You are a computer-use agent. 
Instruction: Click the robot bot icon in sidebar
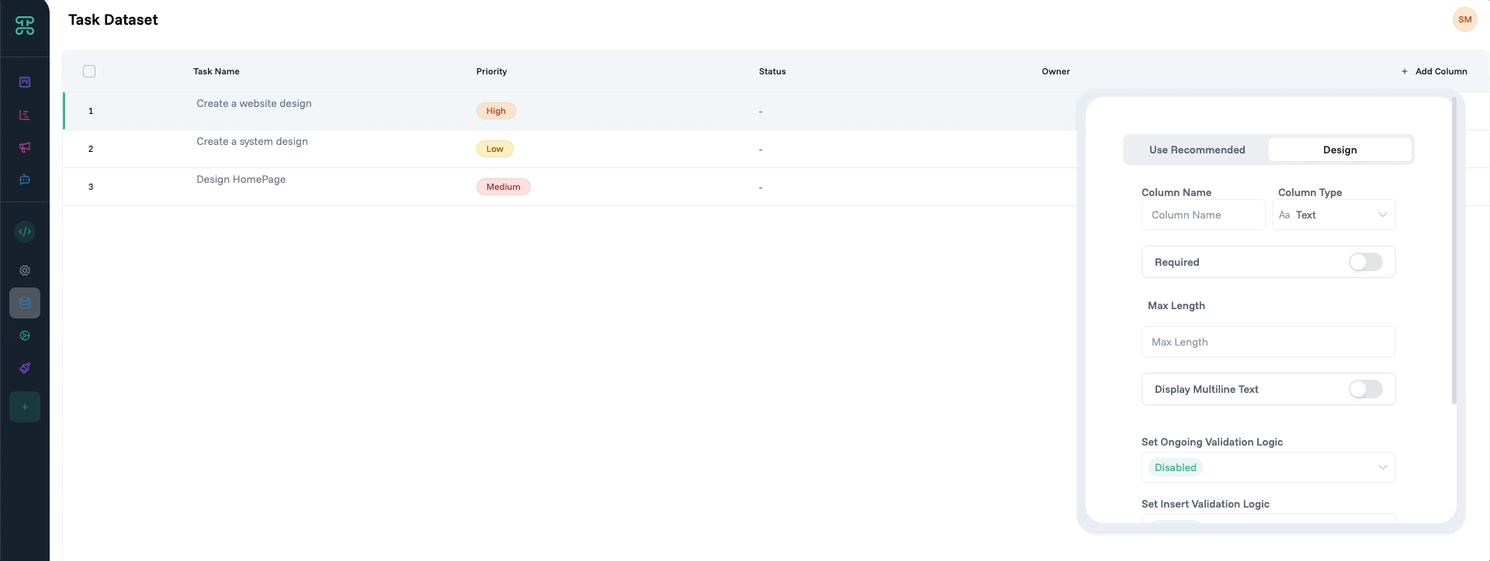coord(25,180)
